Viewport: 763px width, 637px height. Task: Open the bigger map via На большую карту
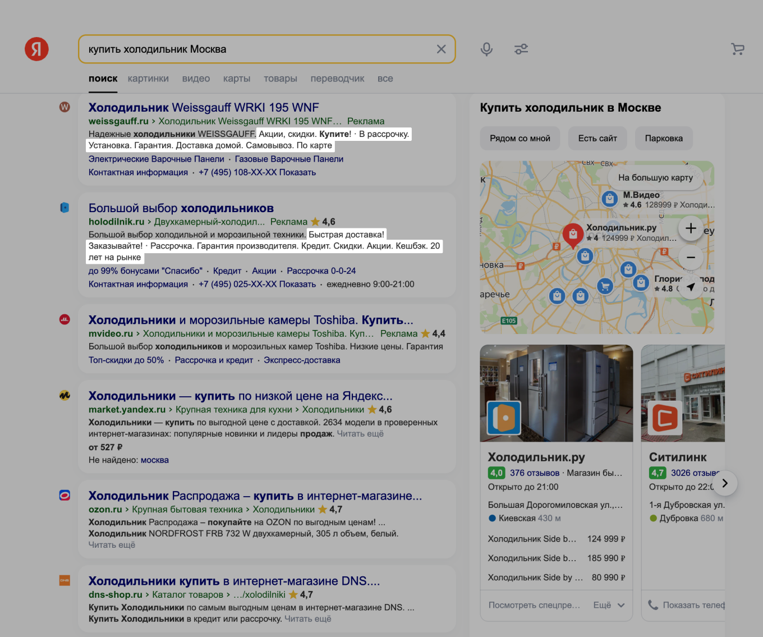[x=655, y=177]
